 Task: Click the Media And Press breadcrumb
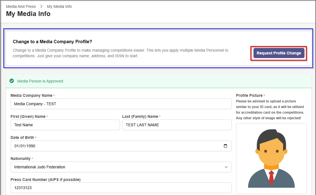coord(21,6)
